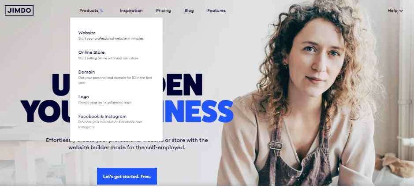Collapse the Products dropdown arrow
414x188 pixels.
(x=102, y=11)
